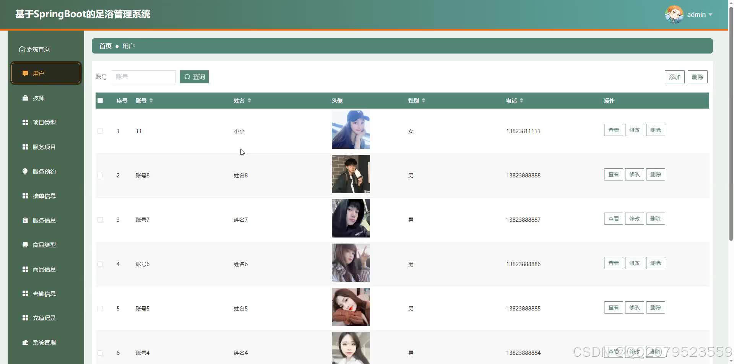Click 删除 for account 11 row
Viewport: 734px width, 364px height.
coord(656,130)
